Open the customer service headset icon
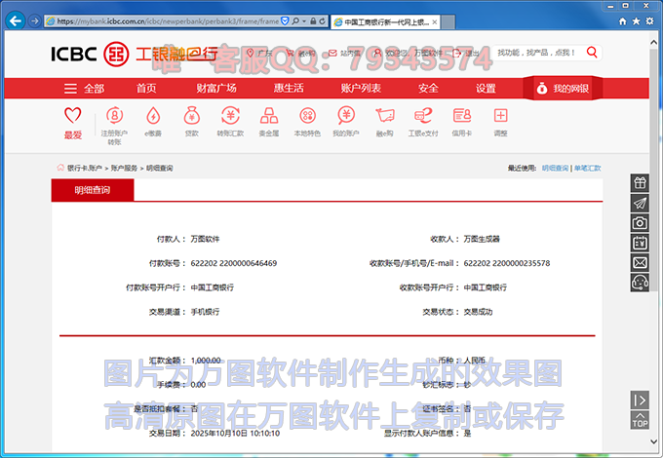This screenshot has height=458, width=663. [640, 283]
